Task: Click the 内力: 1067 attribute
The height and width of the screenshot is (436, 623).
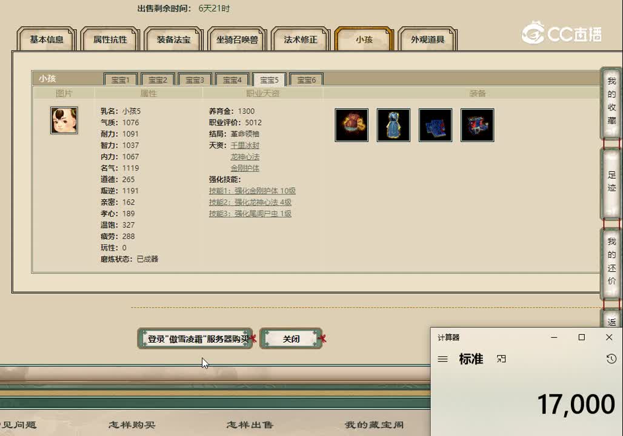Action: [119, 157]
